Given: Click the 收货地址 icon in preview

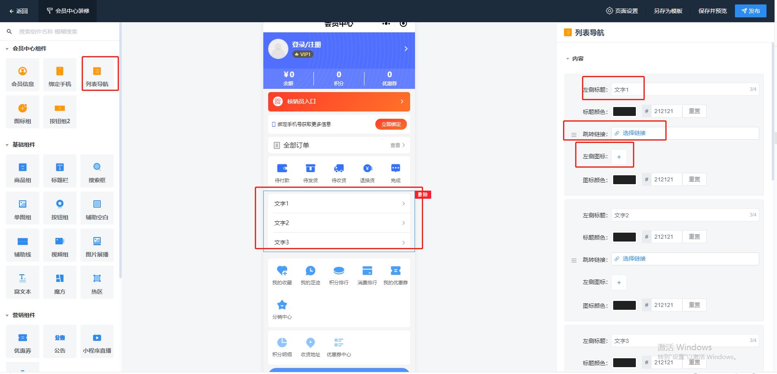Looking at the screenshot, I should (310, 342).
